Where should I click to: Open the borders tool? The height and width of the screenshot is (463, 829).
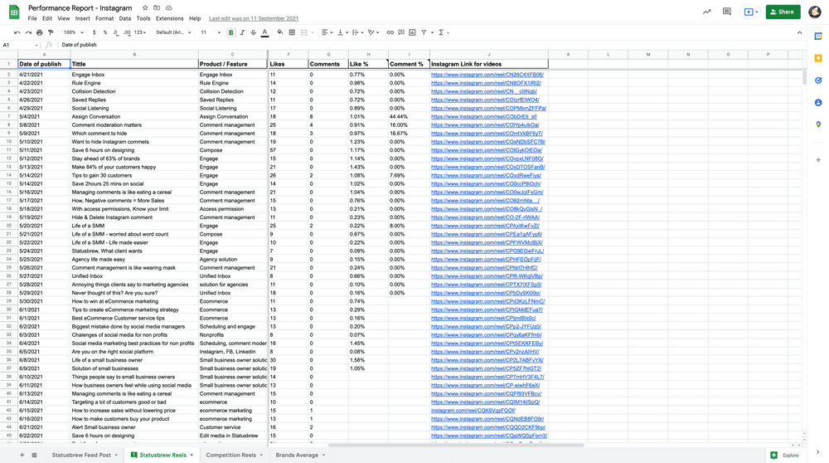pos(293,32)
